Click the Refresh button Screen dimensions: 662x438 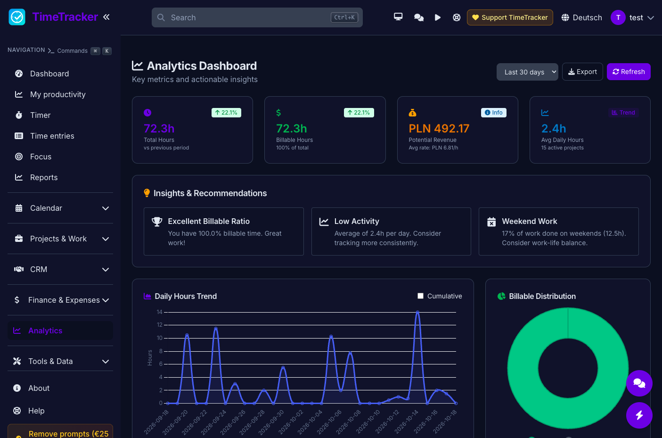coord(629,72)
